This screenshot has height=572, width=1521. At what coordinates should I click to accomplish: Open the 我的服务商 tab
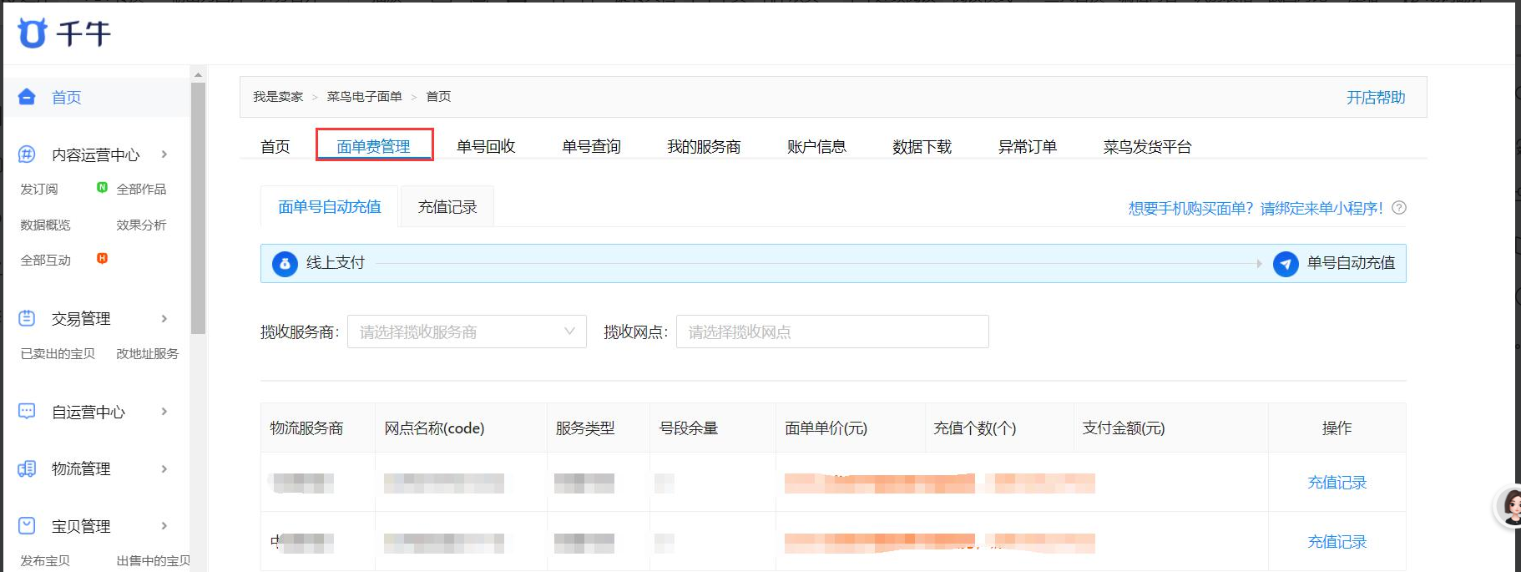pyautogui.click(x=704, y=147)
